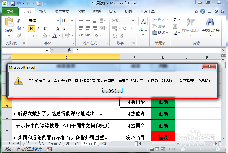
Task: Increase font size with large A icon
Action: (58, 29)
